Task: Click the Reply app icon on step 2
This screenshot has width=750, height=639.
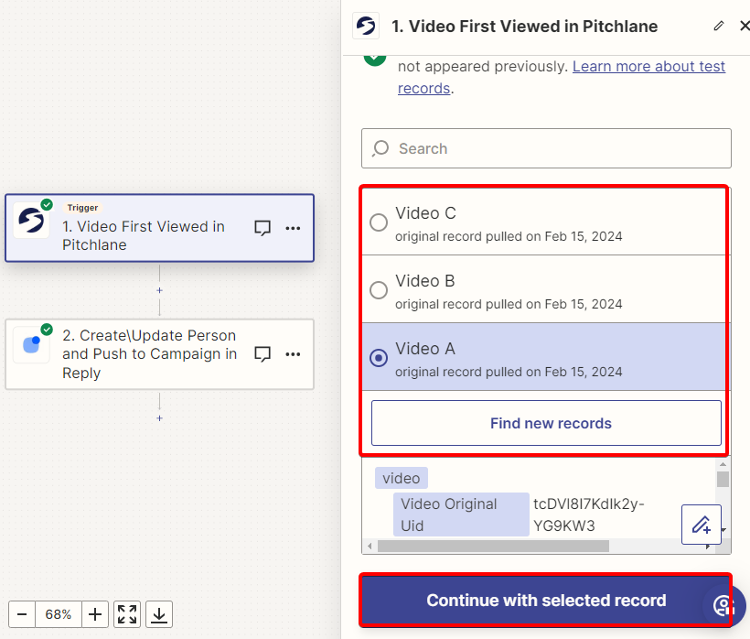Action: (31, 344)
